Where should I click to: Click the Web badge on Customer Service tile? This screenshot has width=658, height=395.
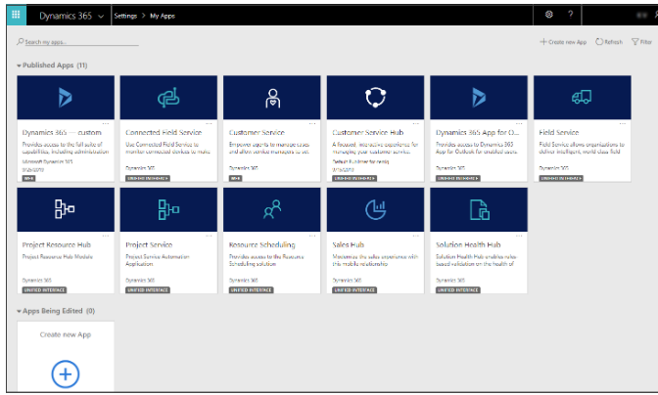[x=235, y=178]
